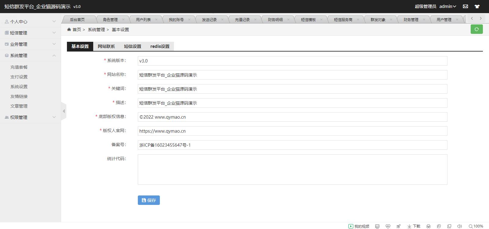The width and height of the screenshot is (489, 229).
Task: Click the 保存 save button
Action: click(149, 200)
